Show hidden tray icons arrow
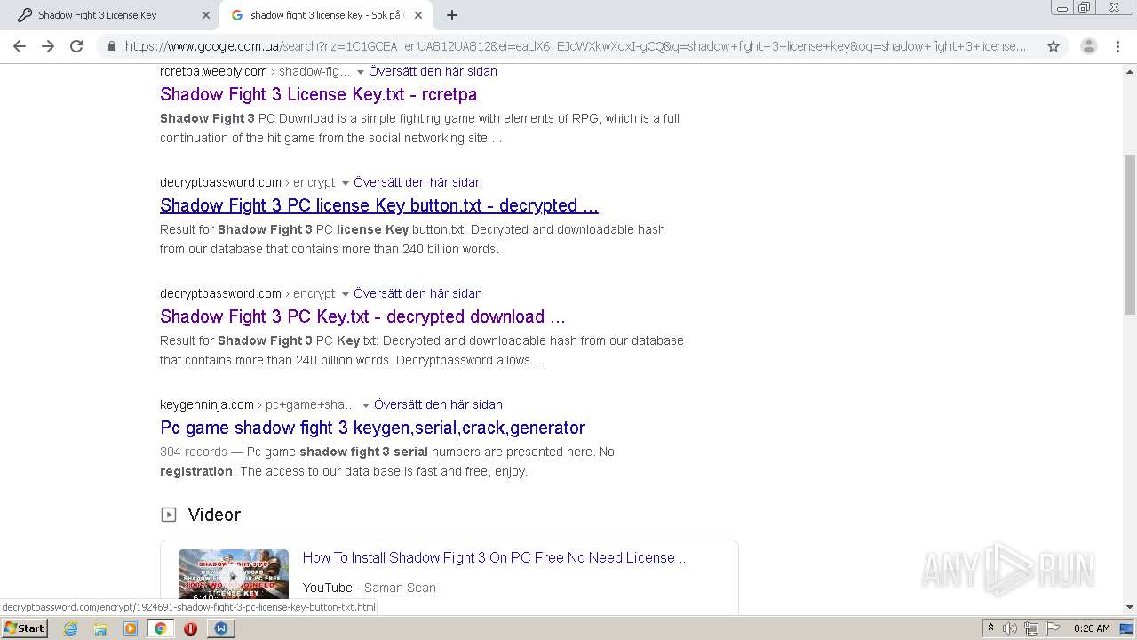This screenshot has height=640, width=1137. [990, 628]
